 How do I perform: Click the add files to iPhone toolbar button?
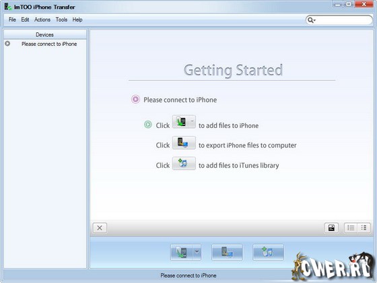click(182, 252)
